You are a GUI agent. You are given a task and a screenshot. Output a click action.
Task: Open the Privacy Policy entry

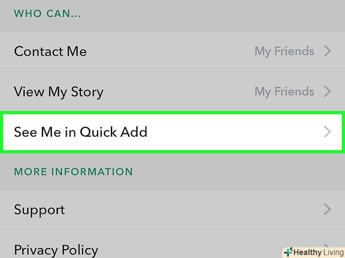56,249
